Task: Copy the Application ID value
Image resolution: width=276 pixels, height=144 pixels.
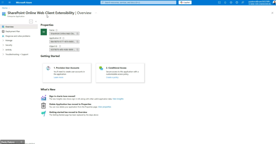Action: pyautogui.click(x=77, y=42)
